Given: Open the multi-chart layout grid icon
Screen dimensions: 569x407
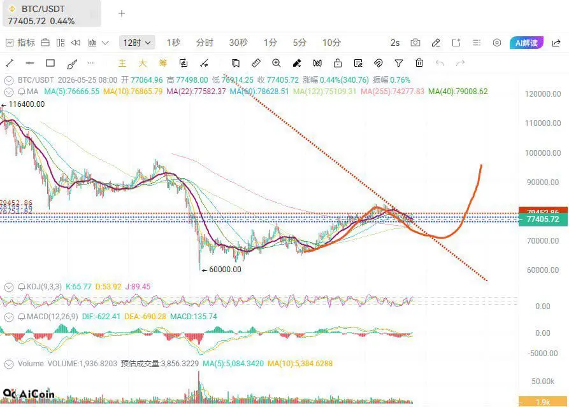Looking at the screenshot, I should click(x=61, y=43).
